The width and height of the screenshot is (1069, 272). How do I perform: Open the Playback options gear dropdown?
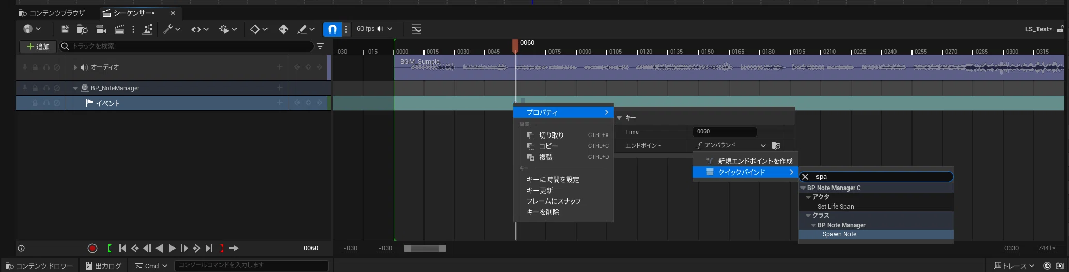228,29
